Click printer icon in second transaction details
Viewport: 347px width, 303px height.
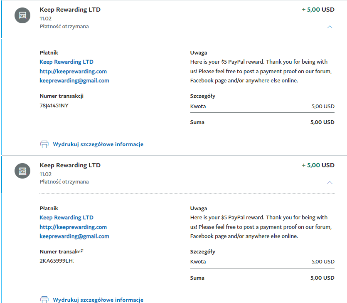pos(44,300)
